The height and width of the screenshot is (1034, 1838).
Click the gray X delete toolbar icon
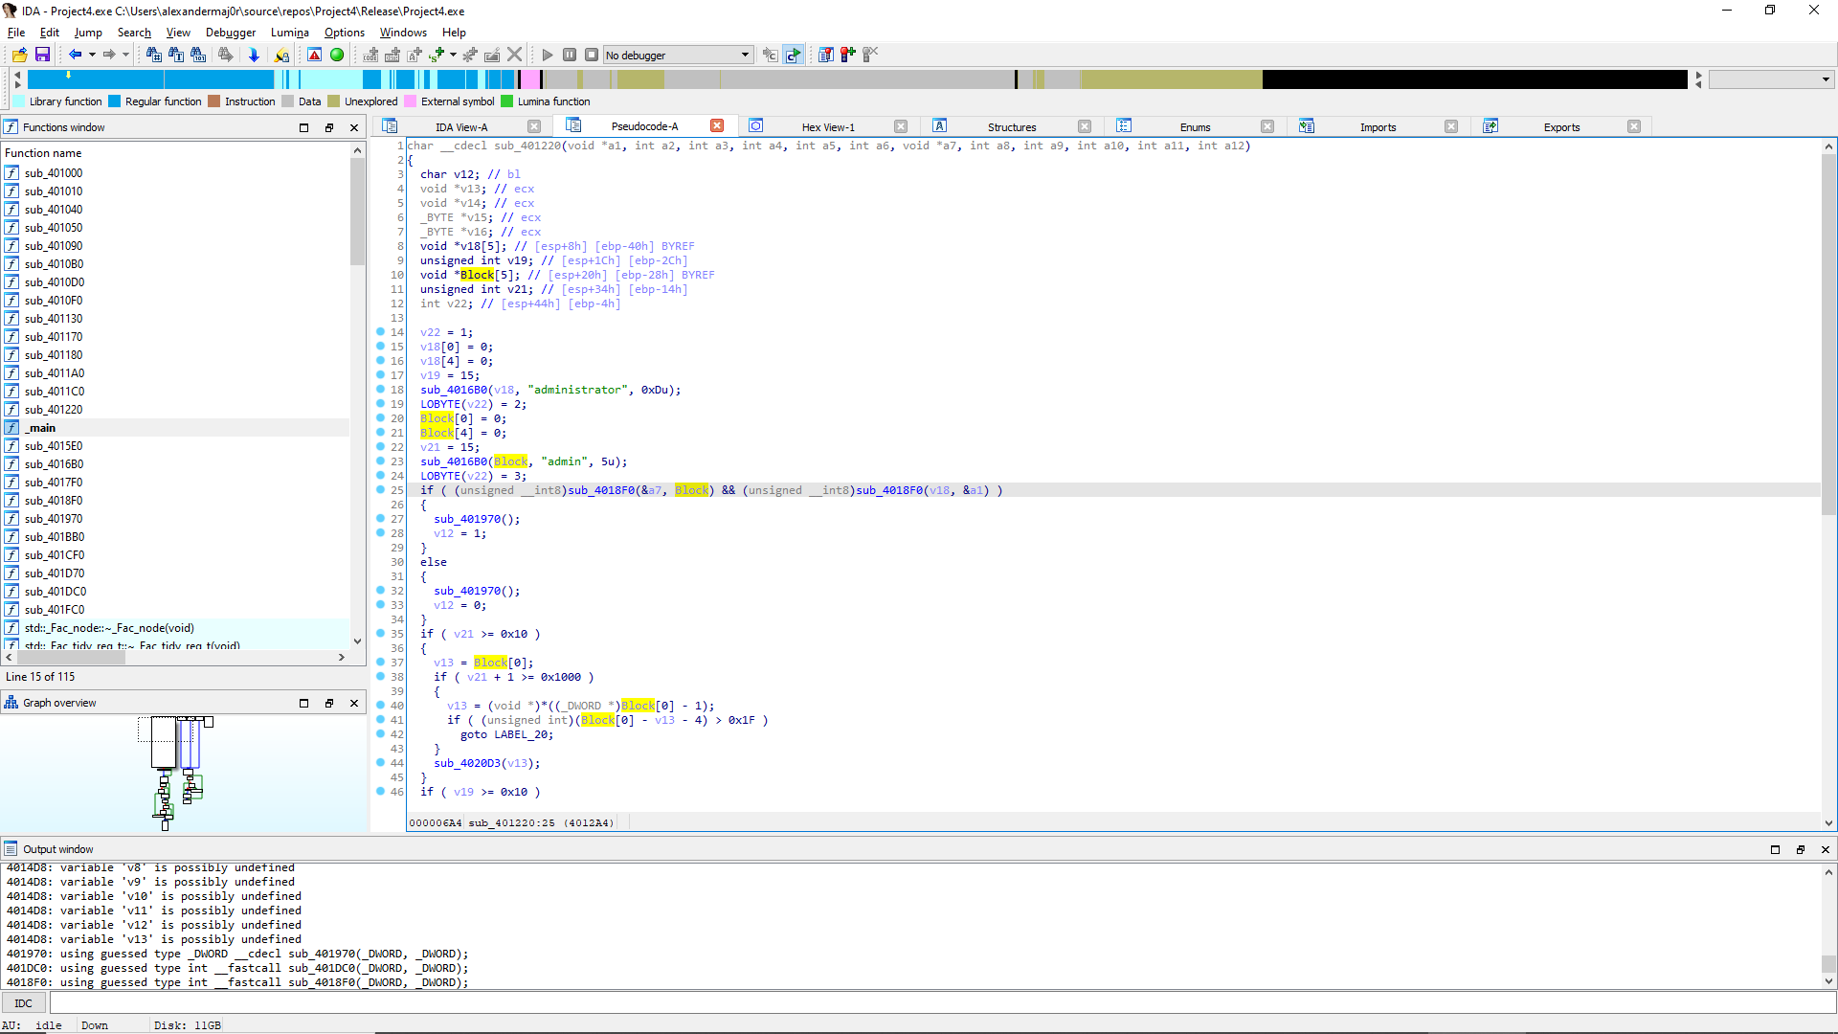(x=515, y=55)
